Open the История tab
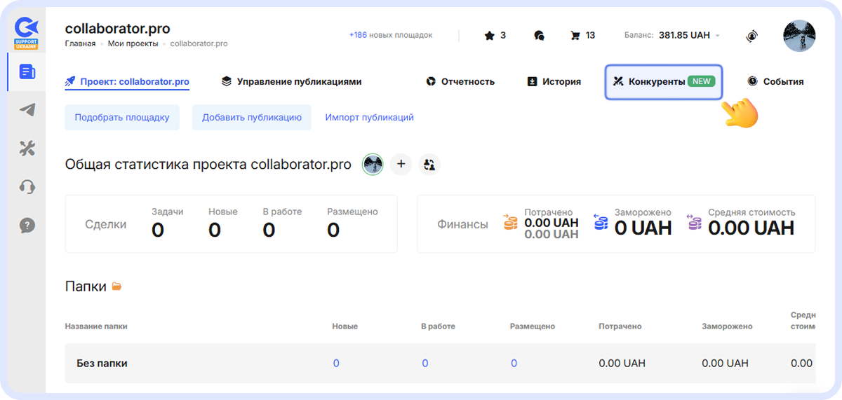Screen dimensions: 842x400 (554, 81)
